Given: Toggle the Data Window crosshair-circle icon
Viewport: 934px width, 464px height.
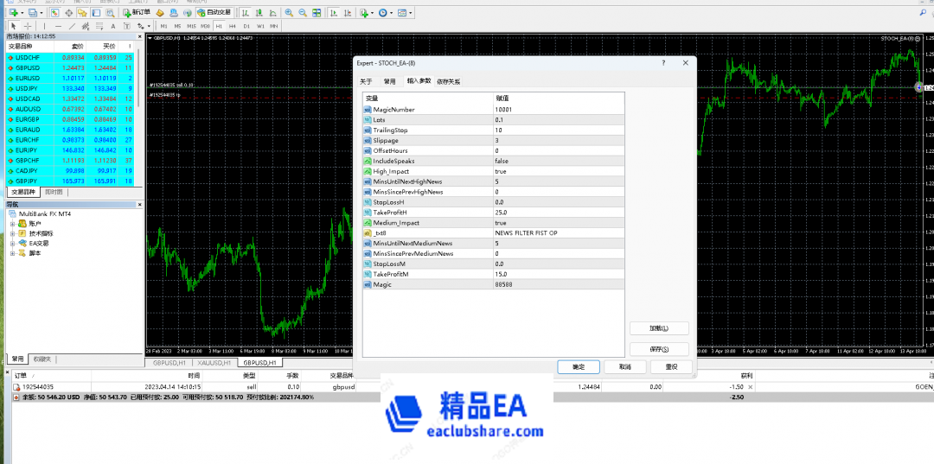Looking at the screenshot, I should pos(68,12).
